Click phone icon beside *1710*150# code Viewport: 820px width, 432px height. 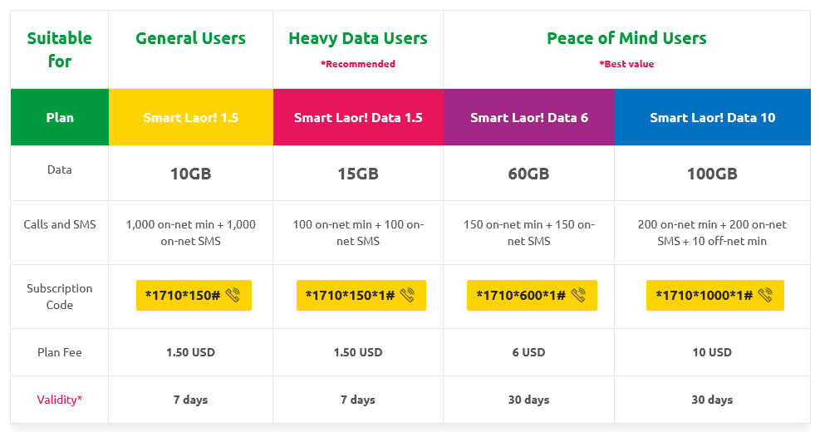click(233, 295)
